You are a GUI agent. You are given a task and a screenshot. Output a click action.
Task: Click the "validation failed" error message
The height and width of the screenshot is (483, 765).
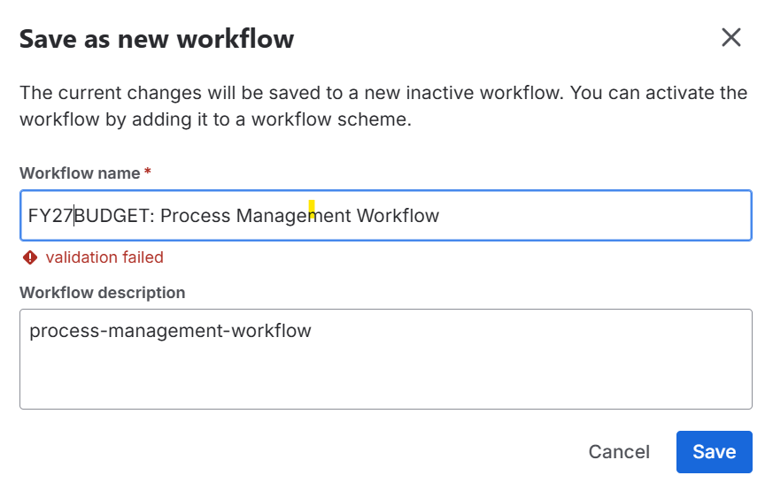[x=104, y=257]
